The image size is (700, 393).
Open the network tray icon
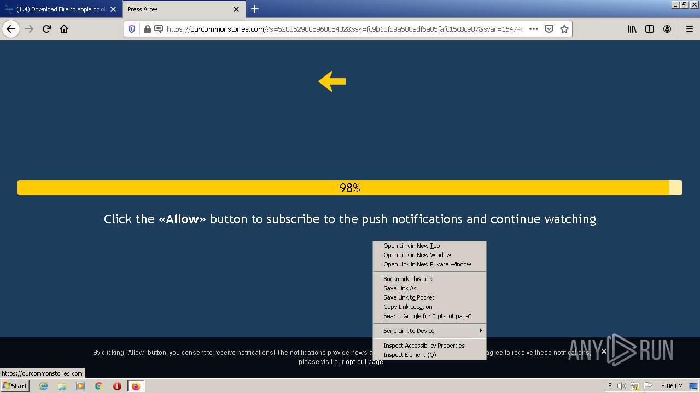tap(635, 386)
